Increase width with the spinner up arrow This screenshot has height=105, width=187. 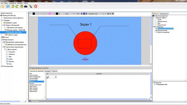56,76
